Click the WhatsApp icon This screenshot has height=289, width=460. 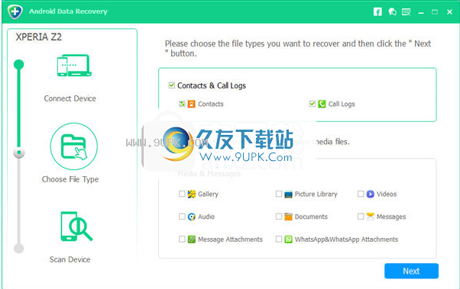pos(288,239)
